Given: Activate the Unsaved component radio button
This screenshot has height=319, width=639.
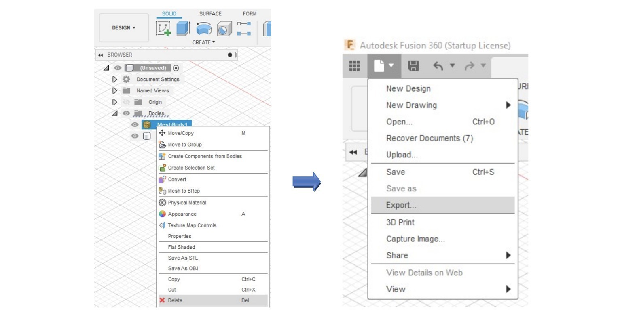Looking at the screenshot, I should 176,68.
